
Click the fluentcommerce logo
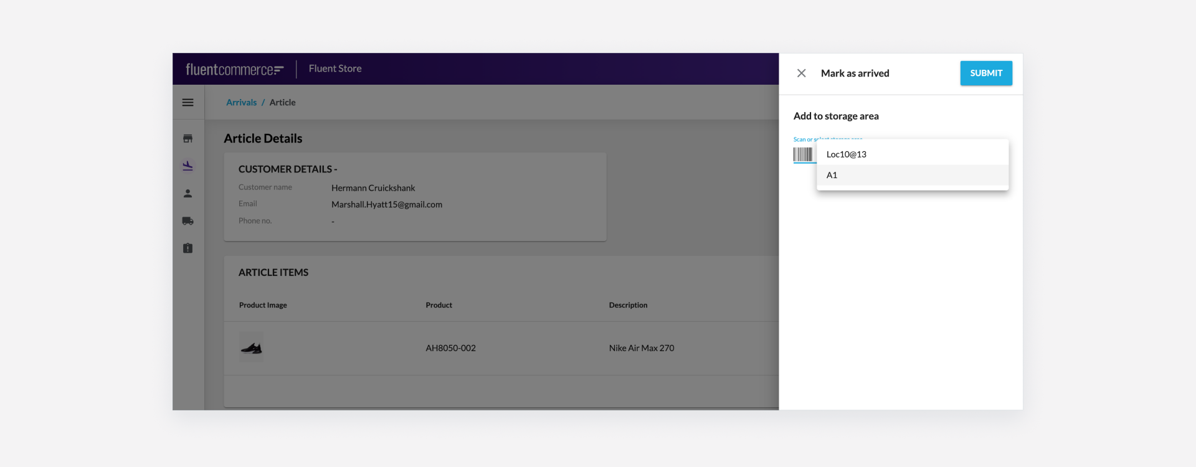click(234, 69)
